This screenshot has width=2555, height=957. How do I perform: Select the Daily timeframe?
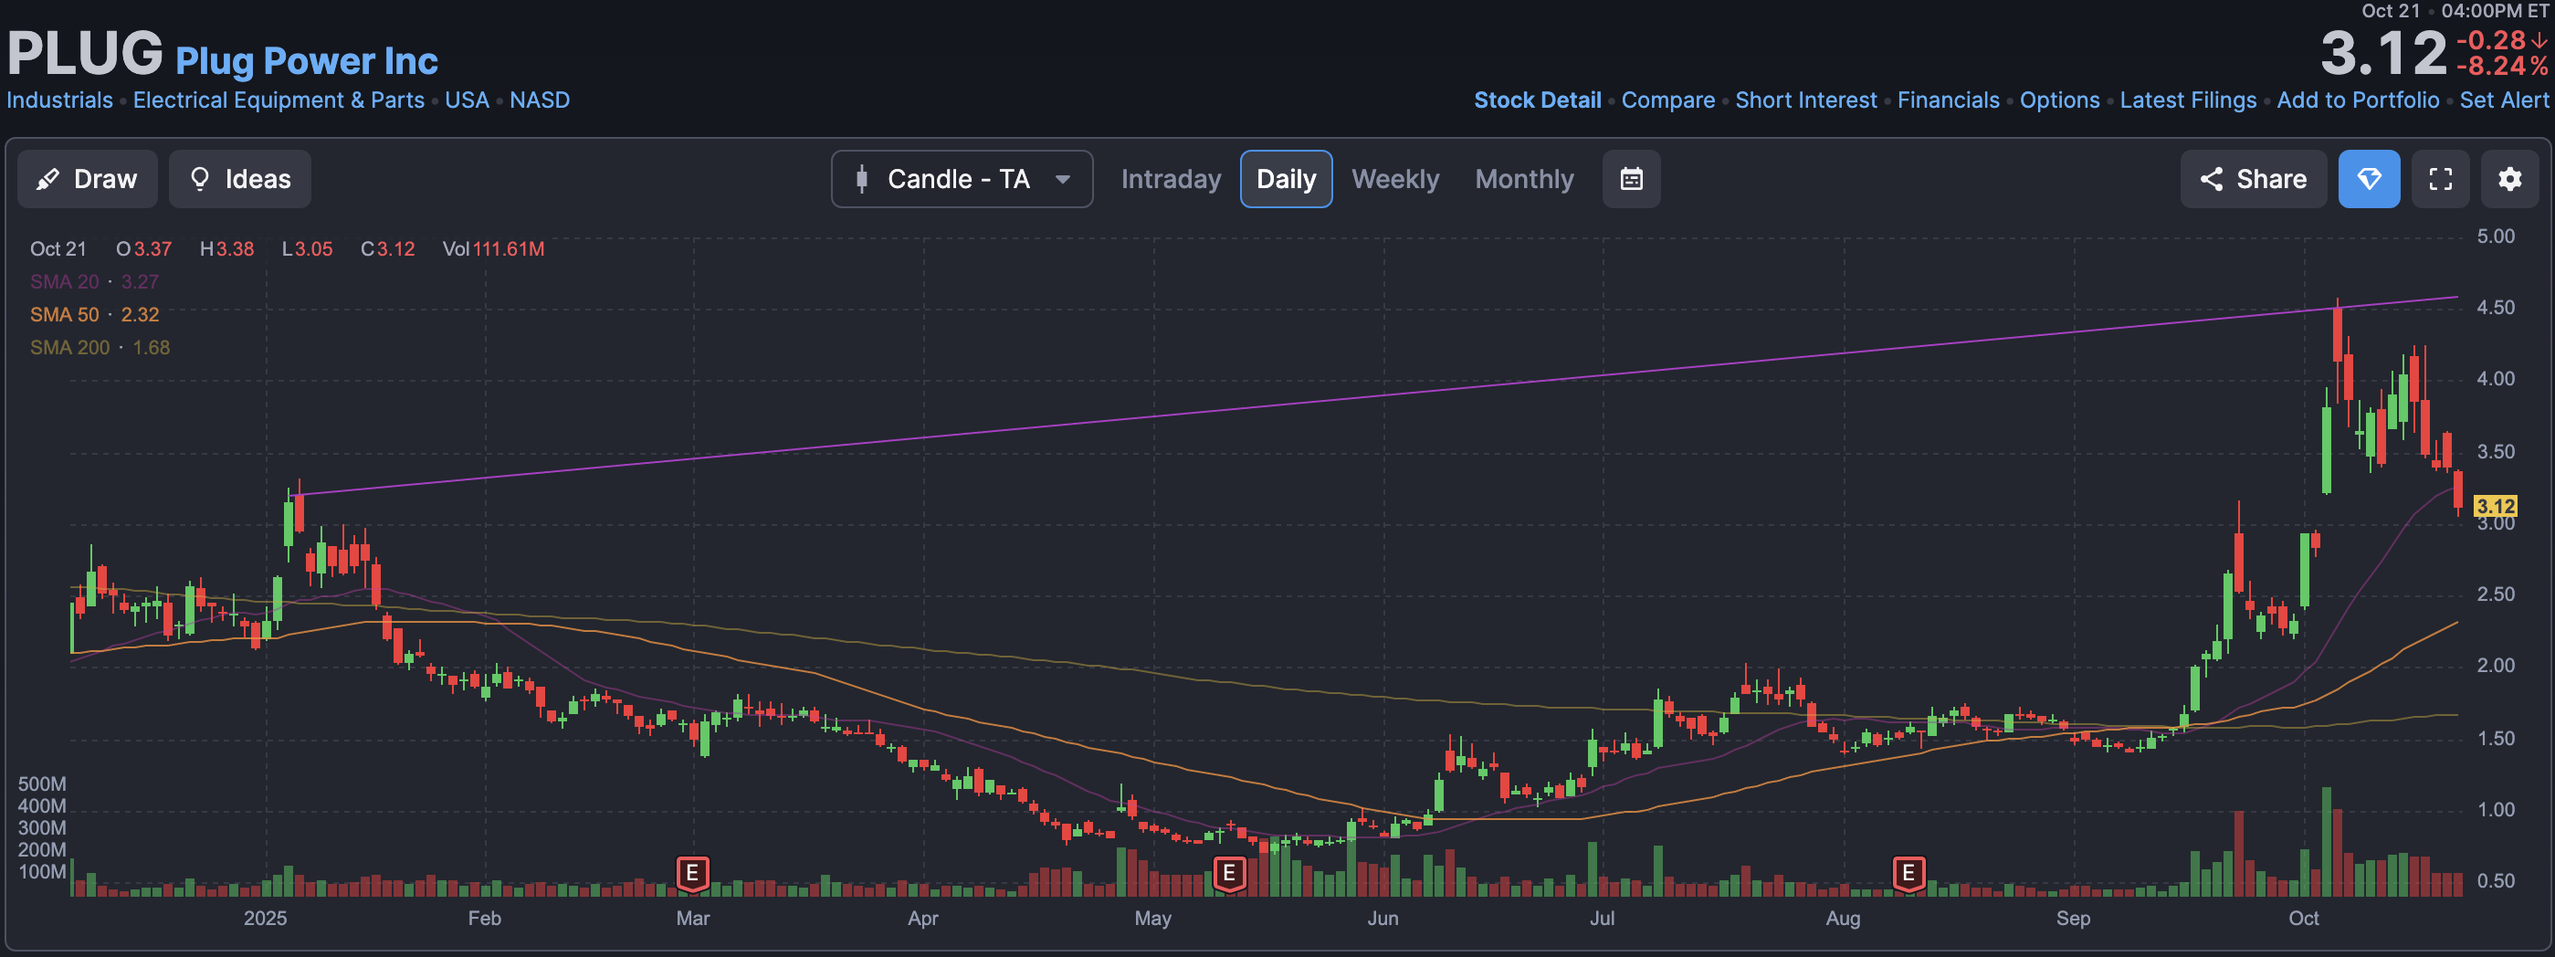coord(1287,178)
